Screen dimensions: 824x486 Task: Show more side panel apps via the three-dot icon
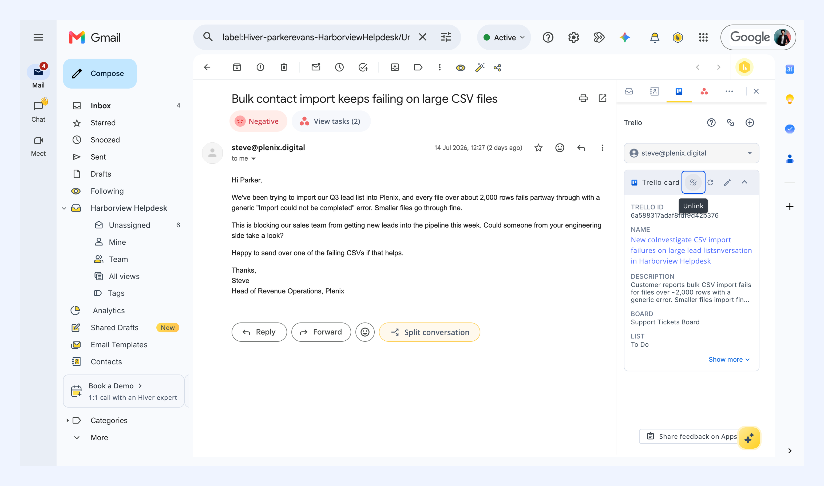pyautogui.click(x=729, y=91)
